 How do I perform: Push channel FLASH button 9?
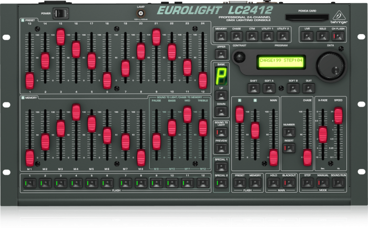pyautogui.click(x=157, y=183)
